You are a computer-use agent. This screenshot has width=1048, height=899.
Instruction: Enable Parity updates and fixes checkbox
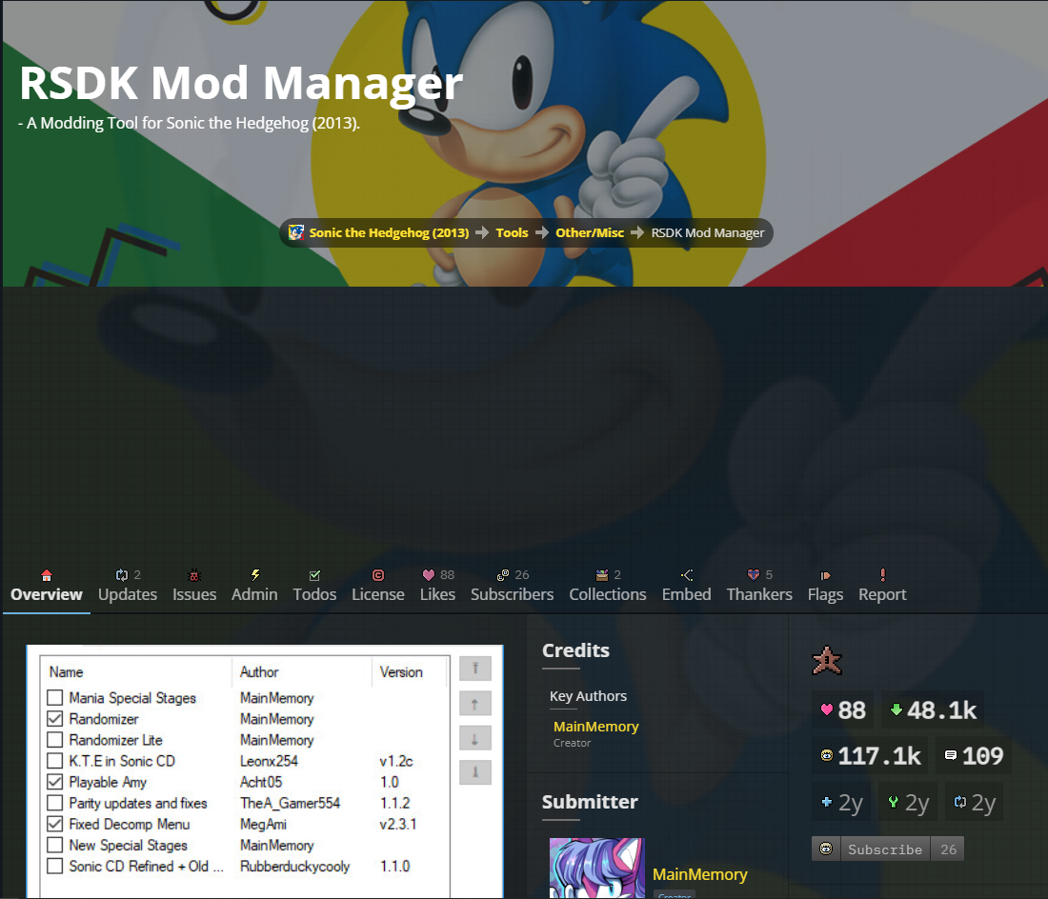pos(55,803)
